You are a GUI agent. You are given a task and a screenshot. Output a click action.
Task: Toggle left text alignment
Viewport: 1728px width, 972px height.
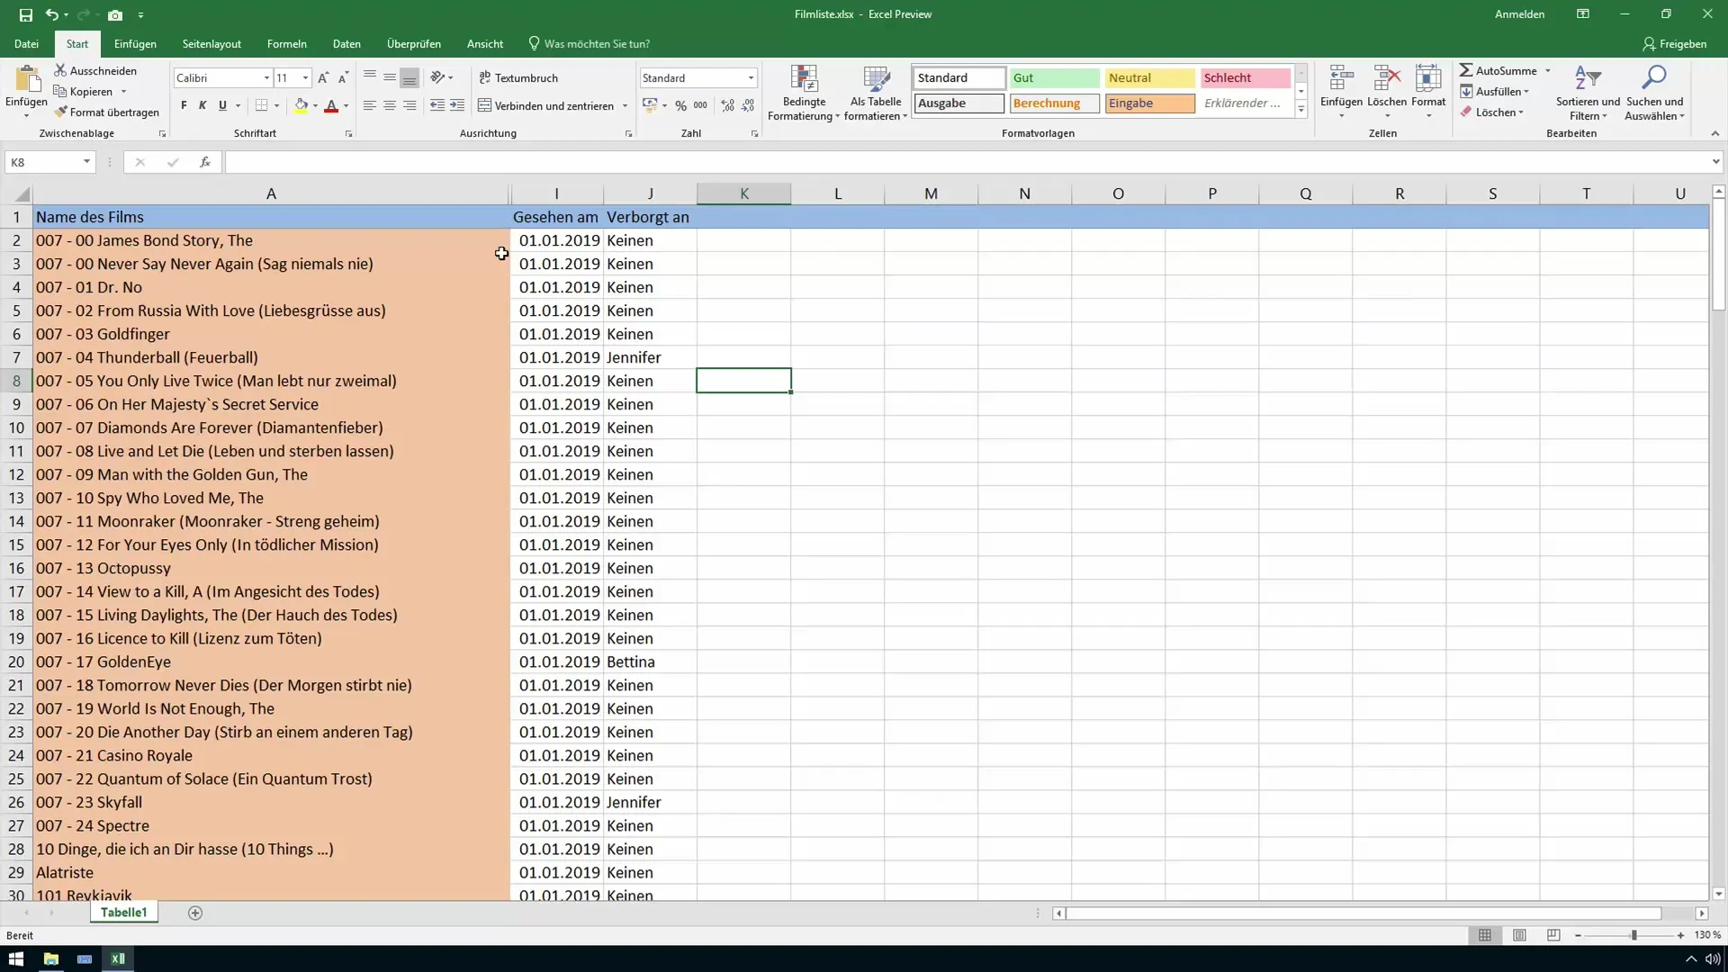pos(369,105)
